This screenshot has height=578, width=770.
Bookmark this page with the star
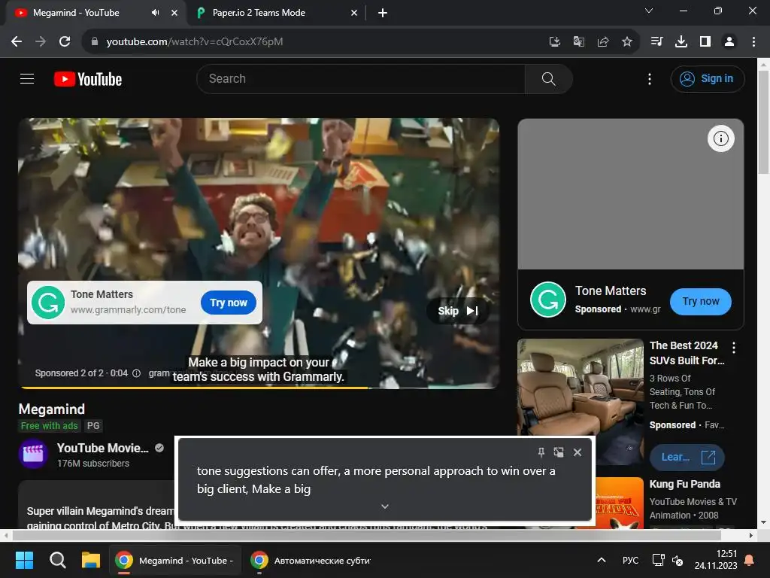pyautogui.click(x=626, y=42)
